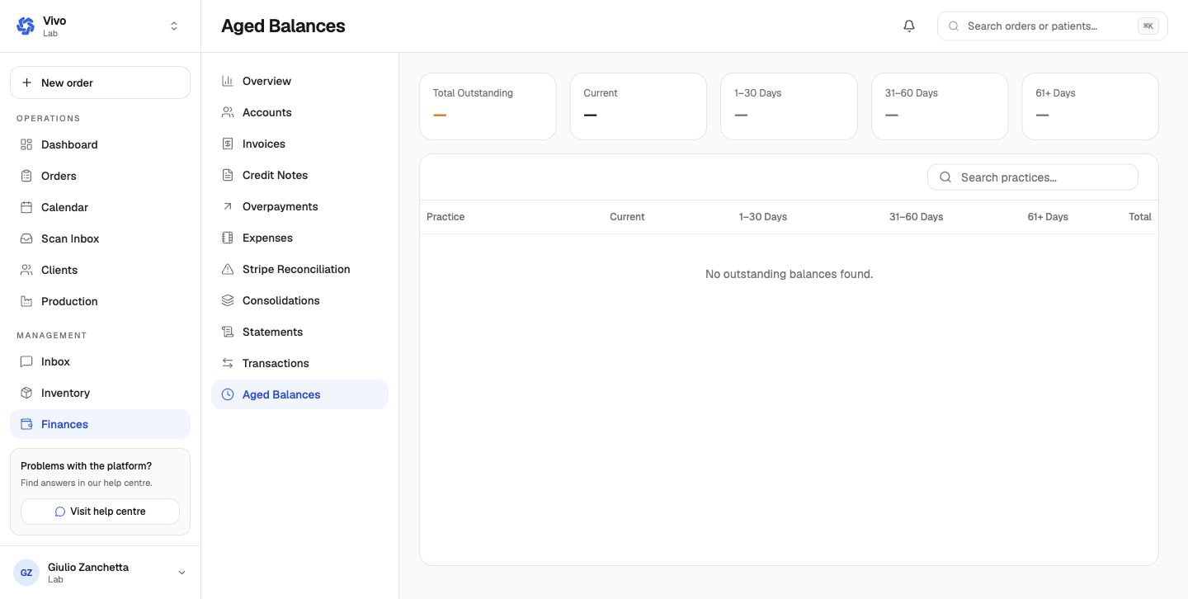Click the Clients people icon
The width and height of the screenshot is (1188, 599).
click(x=26, y=270)
